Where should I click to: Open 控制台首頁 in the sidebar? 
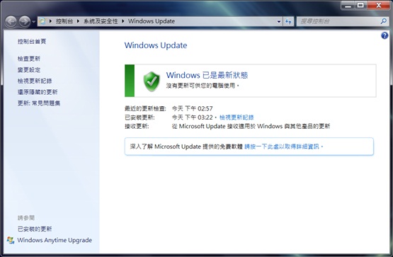pyautogui.click(x=32, y=42)
